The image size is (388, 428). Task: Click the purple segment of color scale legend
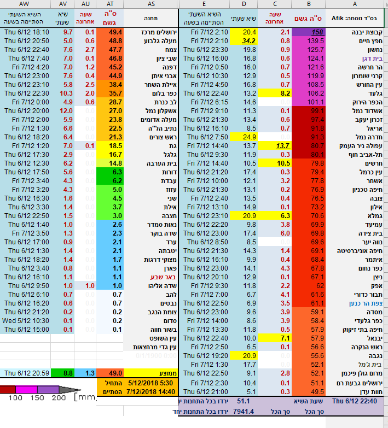pyautogui.click(x=47, y=389)
